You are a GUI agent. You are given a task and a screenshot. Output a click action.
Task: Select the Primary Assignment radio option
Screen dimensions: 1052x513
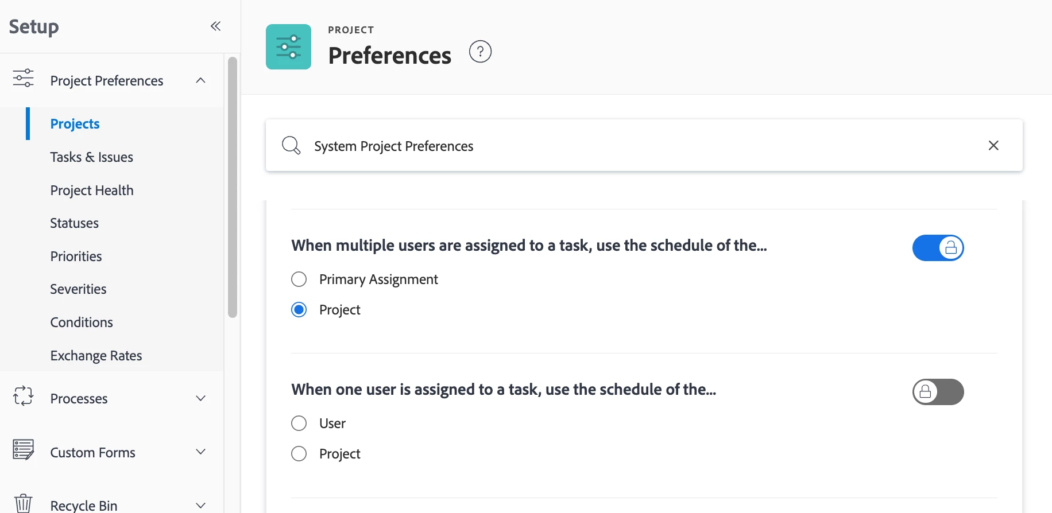(299, 279)
